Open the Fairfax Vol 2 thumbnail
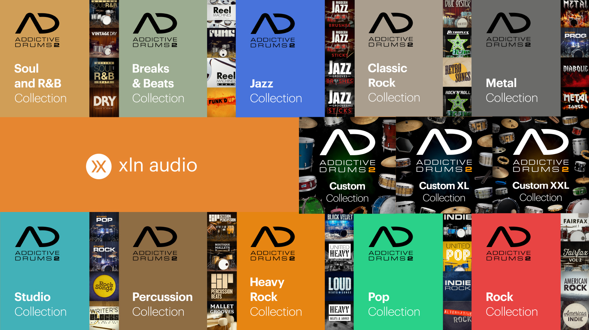The height and width of the screenshot is (330, 589). [x=575, y=256]
